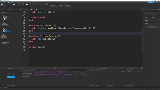Collapse the Template model node

[x=2, y=17]
